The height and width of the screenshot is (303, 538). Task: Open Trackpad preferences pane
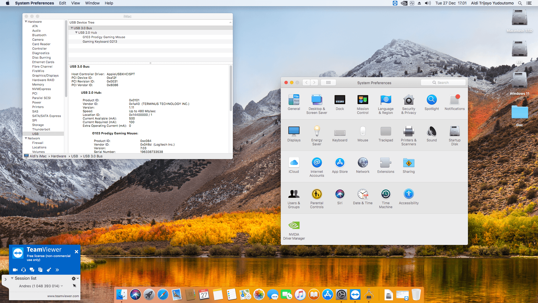386,134
